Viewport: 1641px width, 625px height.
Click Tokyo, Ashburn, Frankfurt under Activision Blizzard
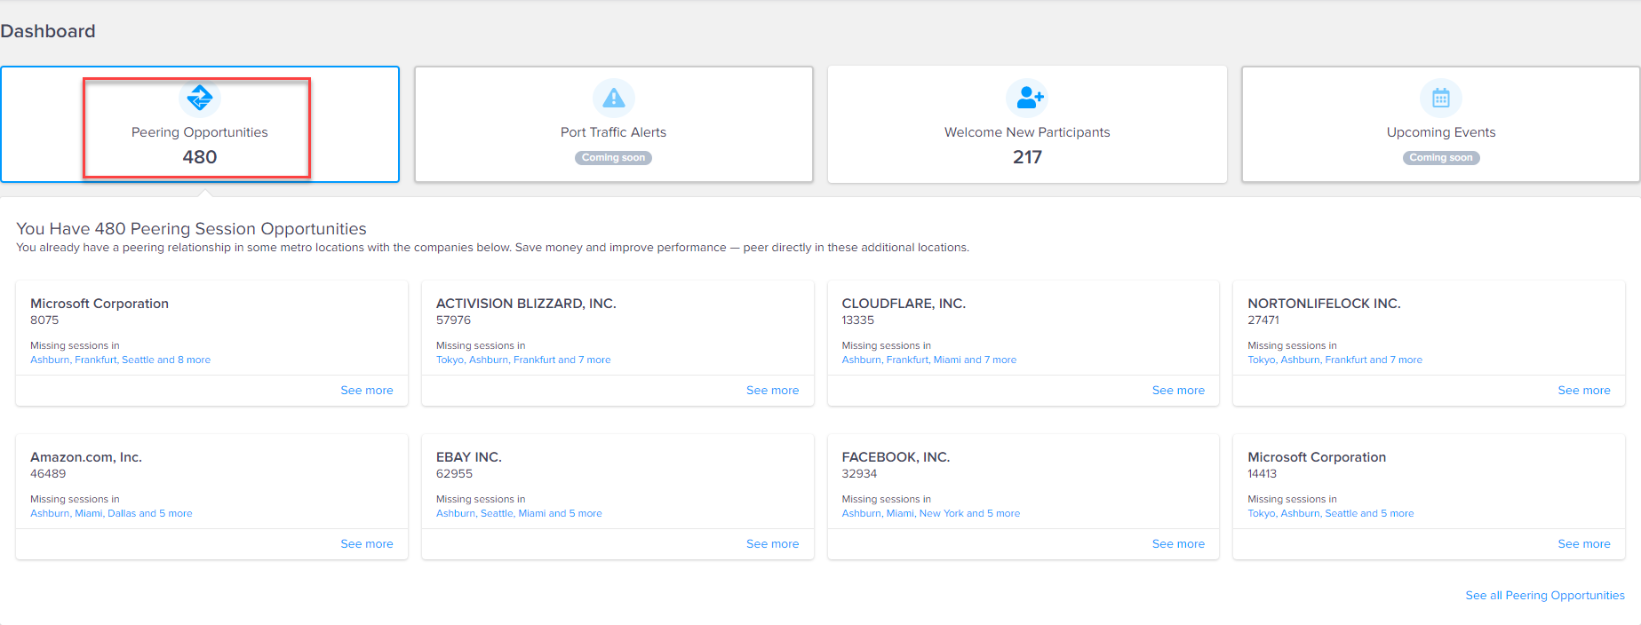pyautogui.click(x=523, y=360)
